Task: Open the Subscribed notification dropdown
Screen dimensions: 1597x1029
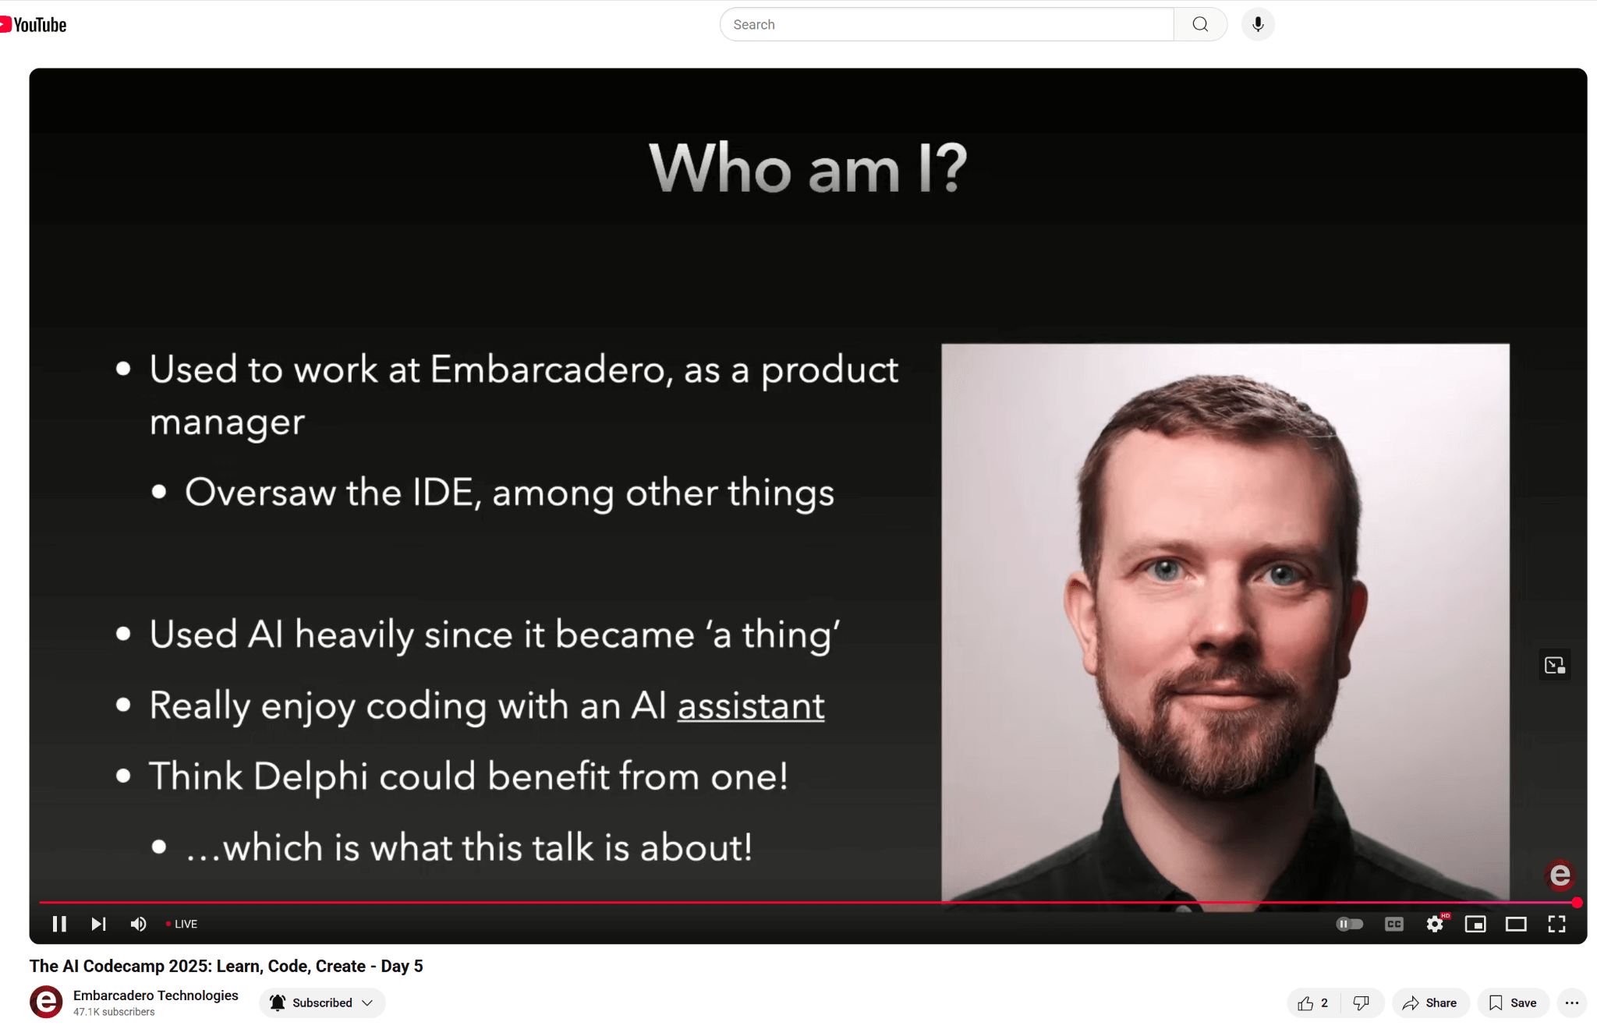Action: click(322, 1002)
